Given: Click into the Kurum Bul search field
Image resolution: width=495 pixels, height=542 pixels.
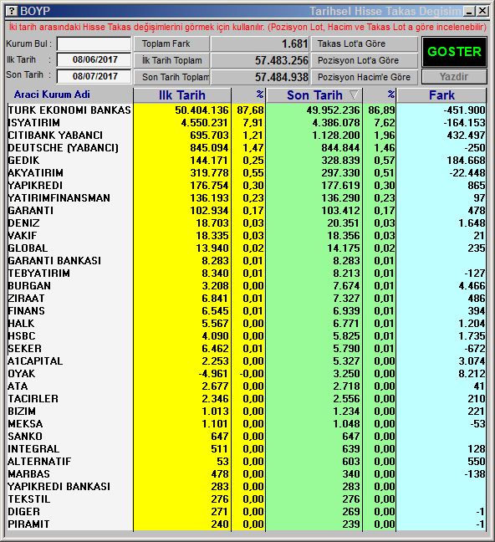Looking at the screenshot, I should pyautogui.click(x=94, y=43).
